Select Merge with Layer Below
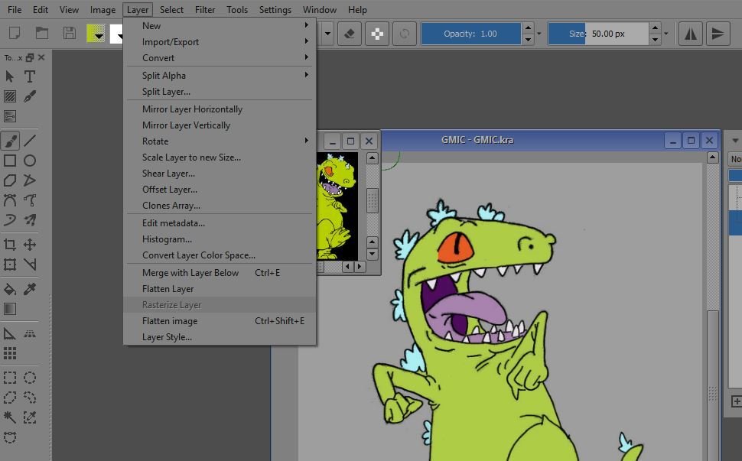The height and width of the screenshot is (461, 742). pyautogui.click(x=220, y=272)
